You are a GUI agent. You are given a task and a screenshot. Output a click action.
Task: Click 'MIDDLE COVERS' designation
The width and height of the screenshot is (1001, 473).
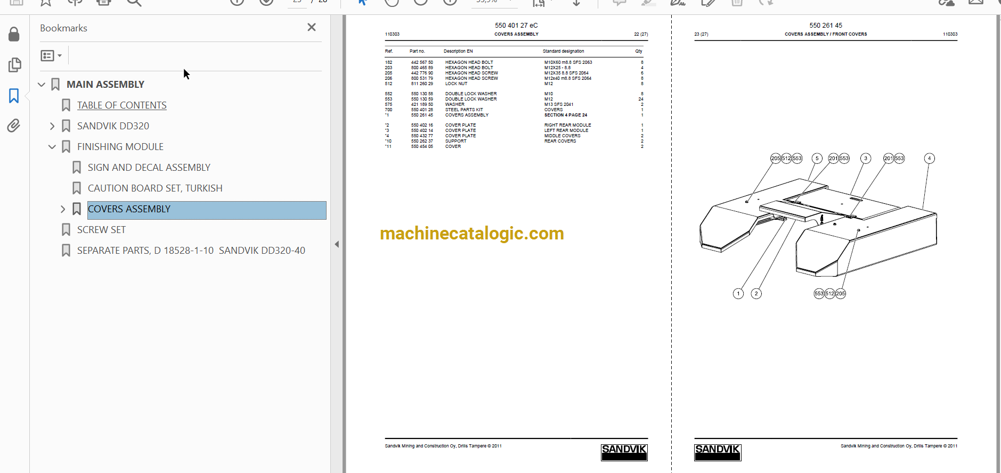click(562, 136)
